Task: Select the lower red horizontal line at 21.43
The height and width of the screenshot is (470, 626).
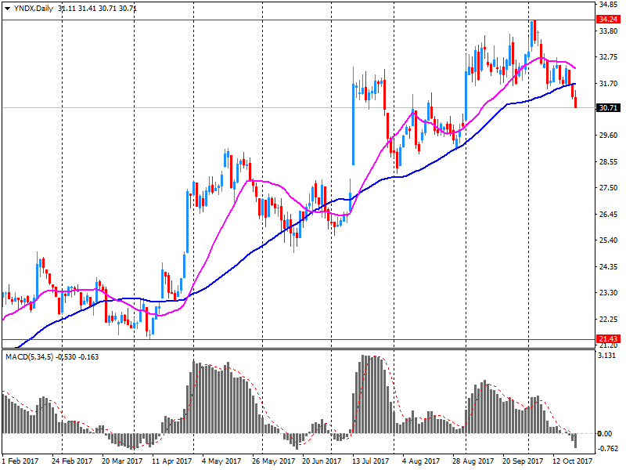Action: click(299, 340)
